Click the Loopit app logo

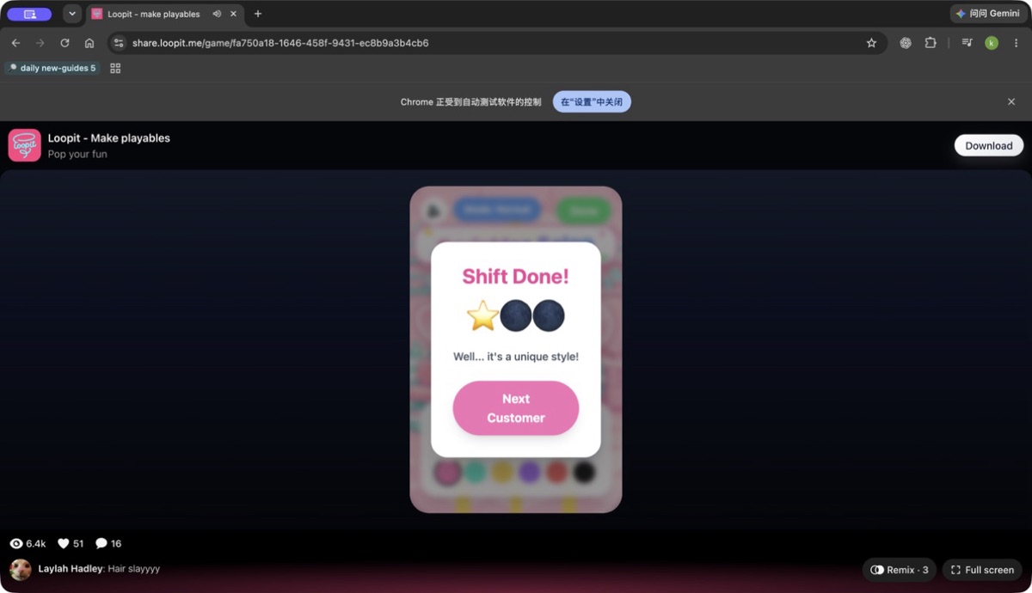pos(25,145)
